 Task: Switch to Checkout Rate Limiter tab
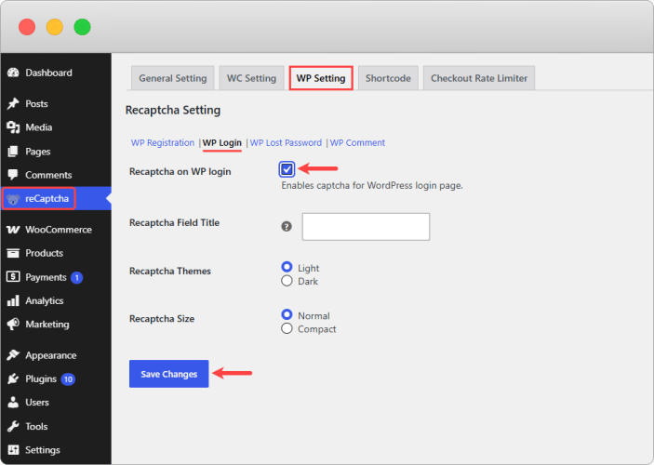(x=479, y=78)
